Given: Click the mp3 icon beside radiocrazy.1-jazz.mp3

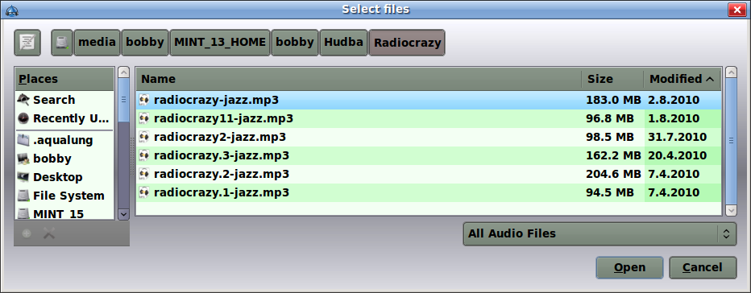Looking at the screenshot, I should click(144, 192).
